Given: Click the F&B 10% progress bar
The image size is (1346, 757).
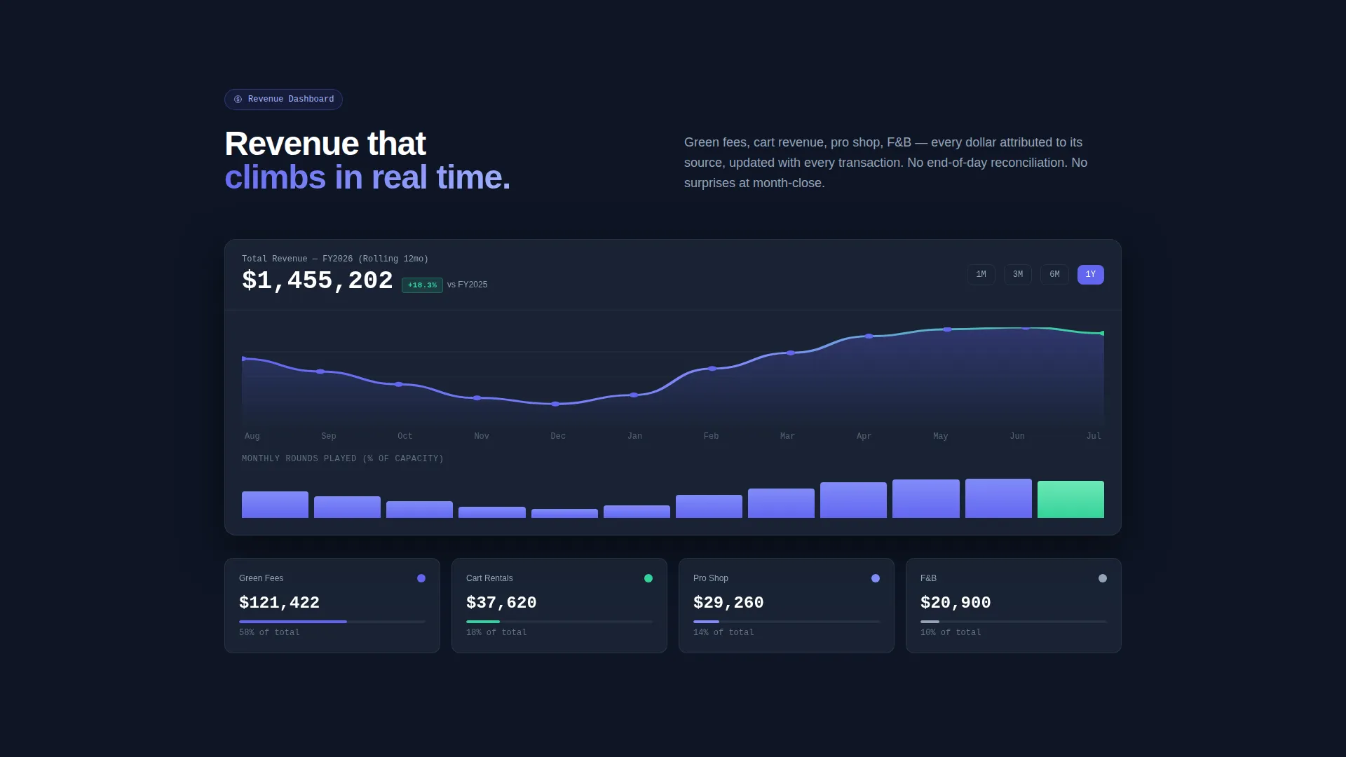Looking at the screenshot, I should pyautogui.click(x=1014, y=622).
